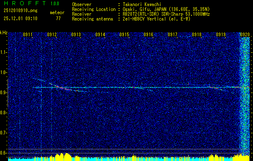This screenshot has height=161, width=253.
Task: Click the Observer label
Action: click(82, 4)
